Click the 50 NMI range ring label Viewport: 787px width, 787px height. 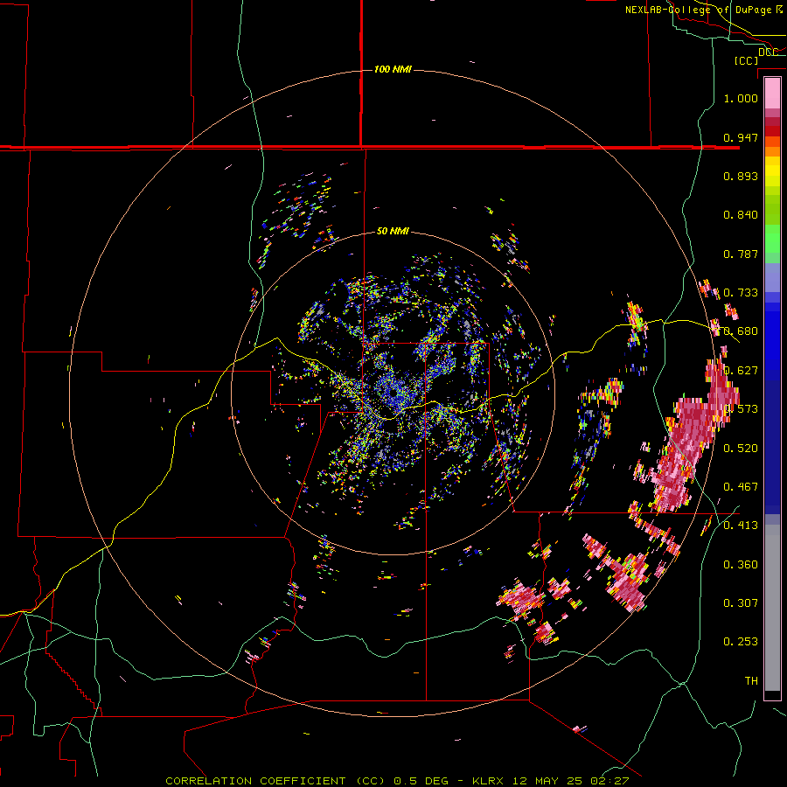pos(393,231)
